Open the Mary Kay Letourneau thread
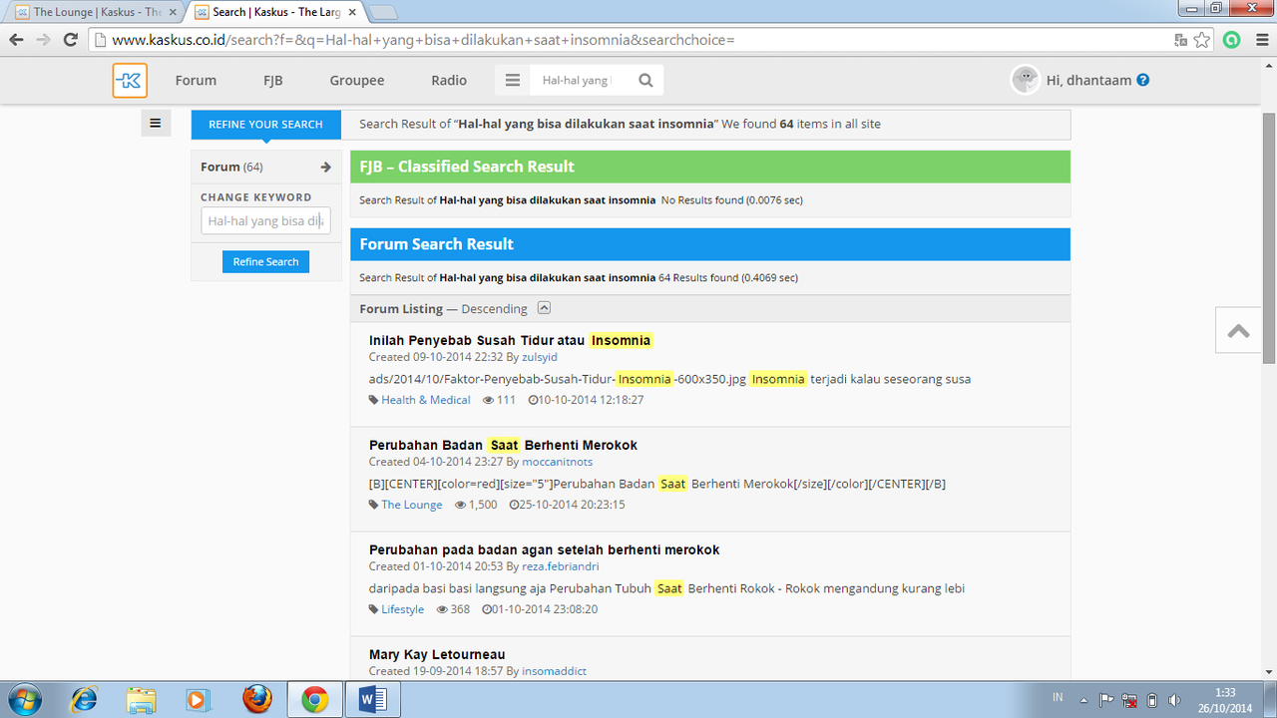 coord(437,655)
